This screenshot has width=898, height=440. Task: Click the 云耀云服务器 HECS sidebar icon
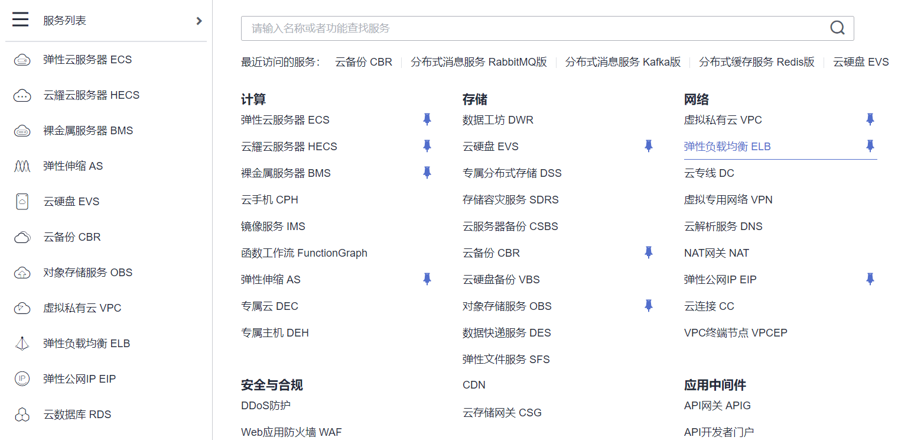click(x=22, y=95)
